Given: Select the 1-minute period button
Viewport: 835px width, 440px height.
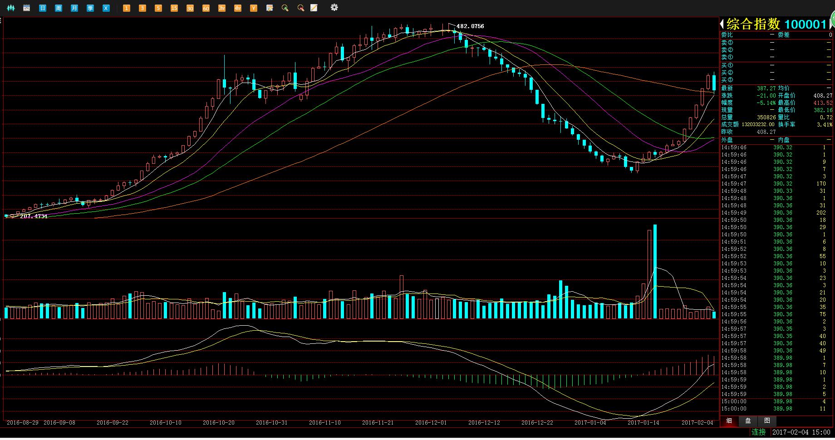Looking at the screenshot, I should pyautogui.click(x=127, y=8).
